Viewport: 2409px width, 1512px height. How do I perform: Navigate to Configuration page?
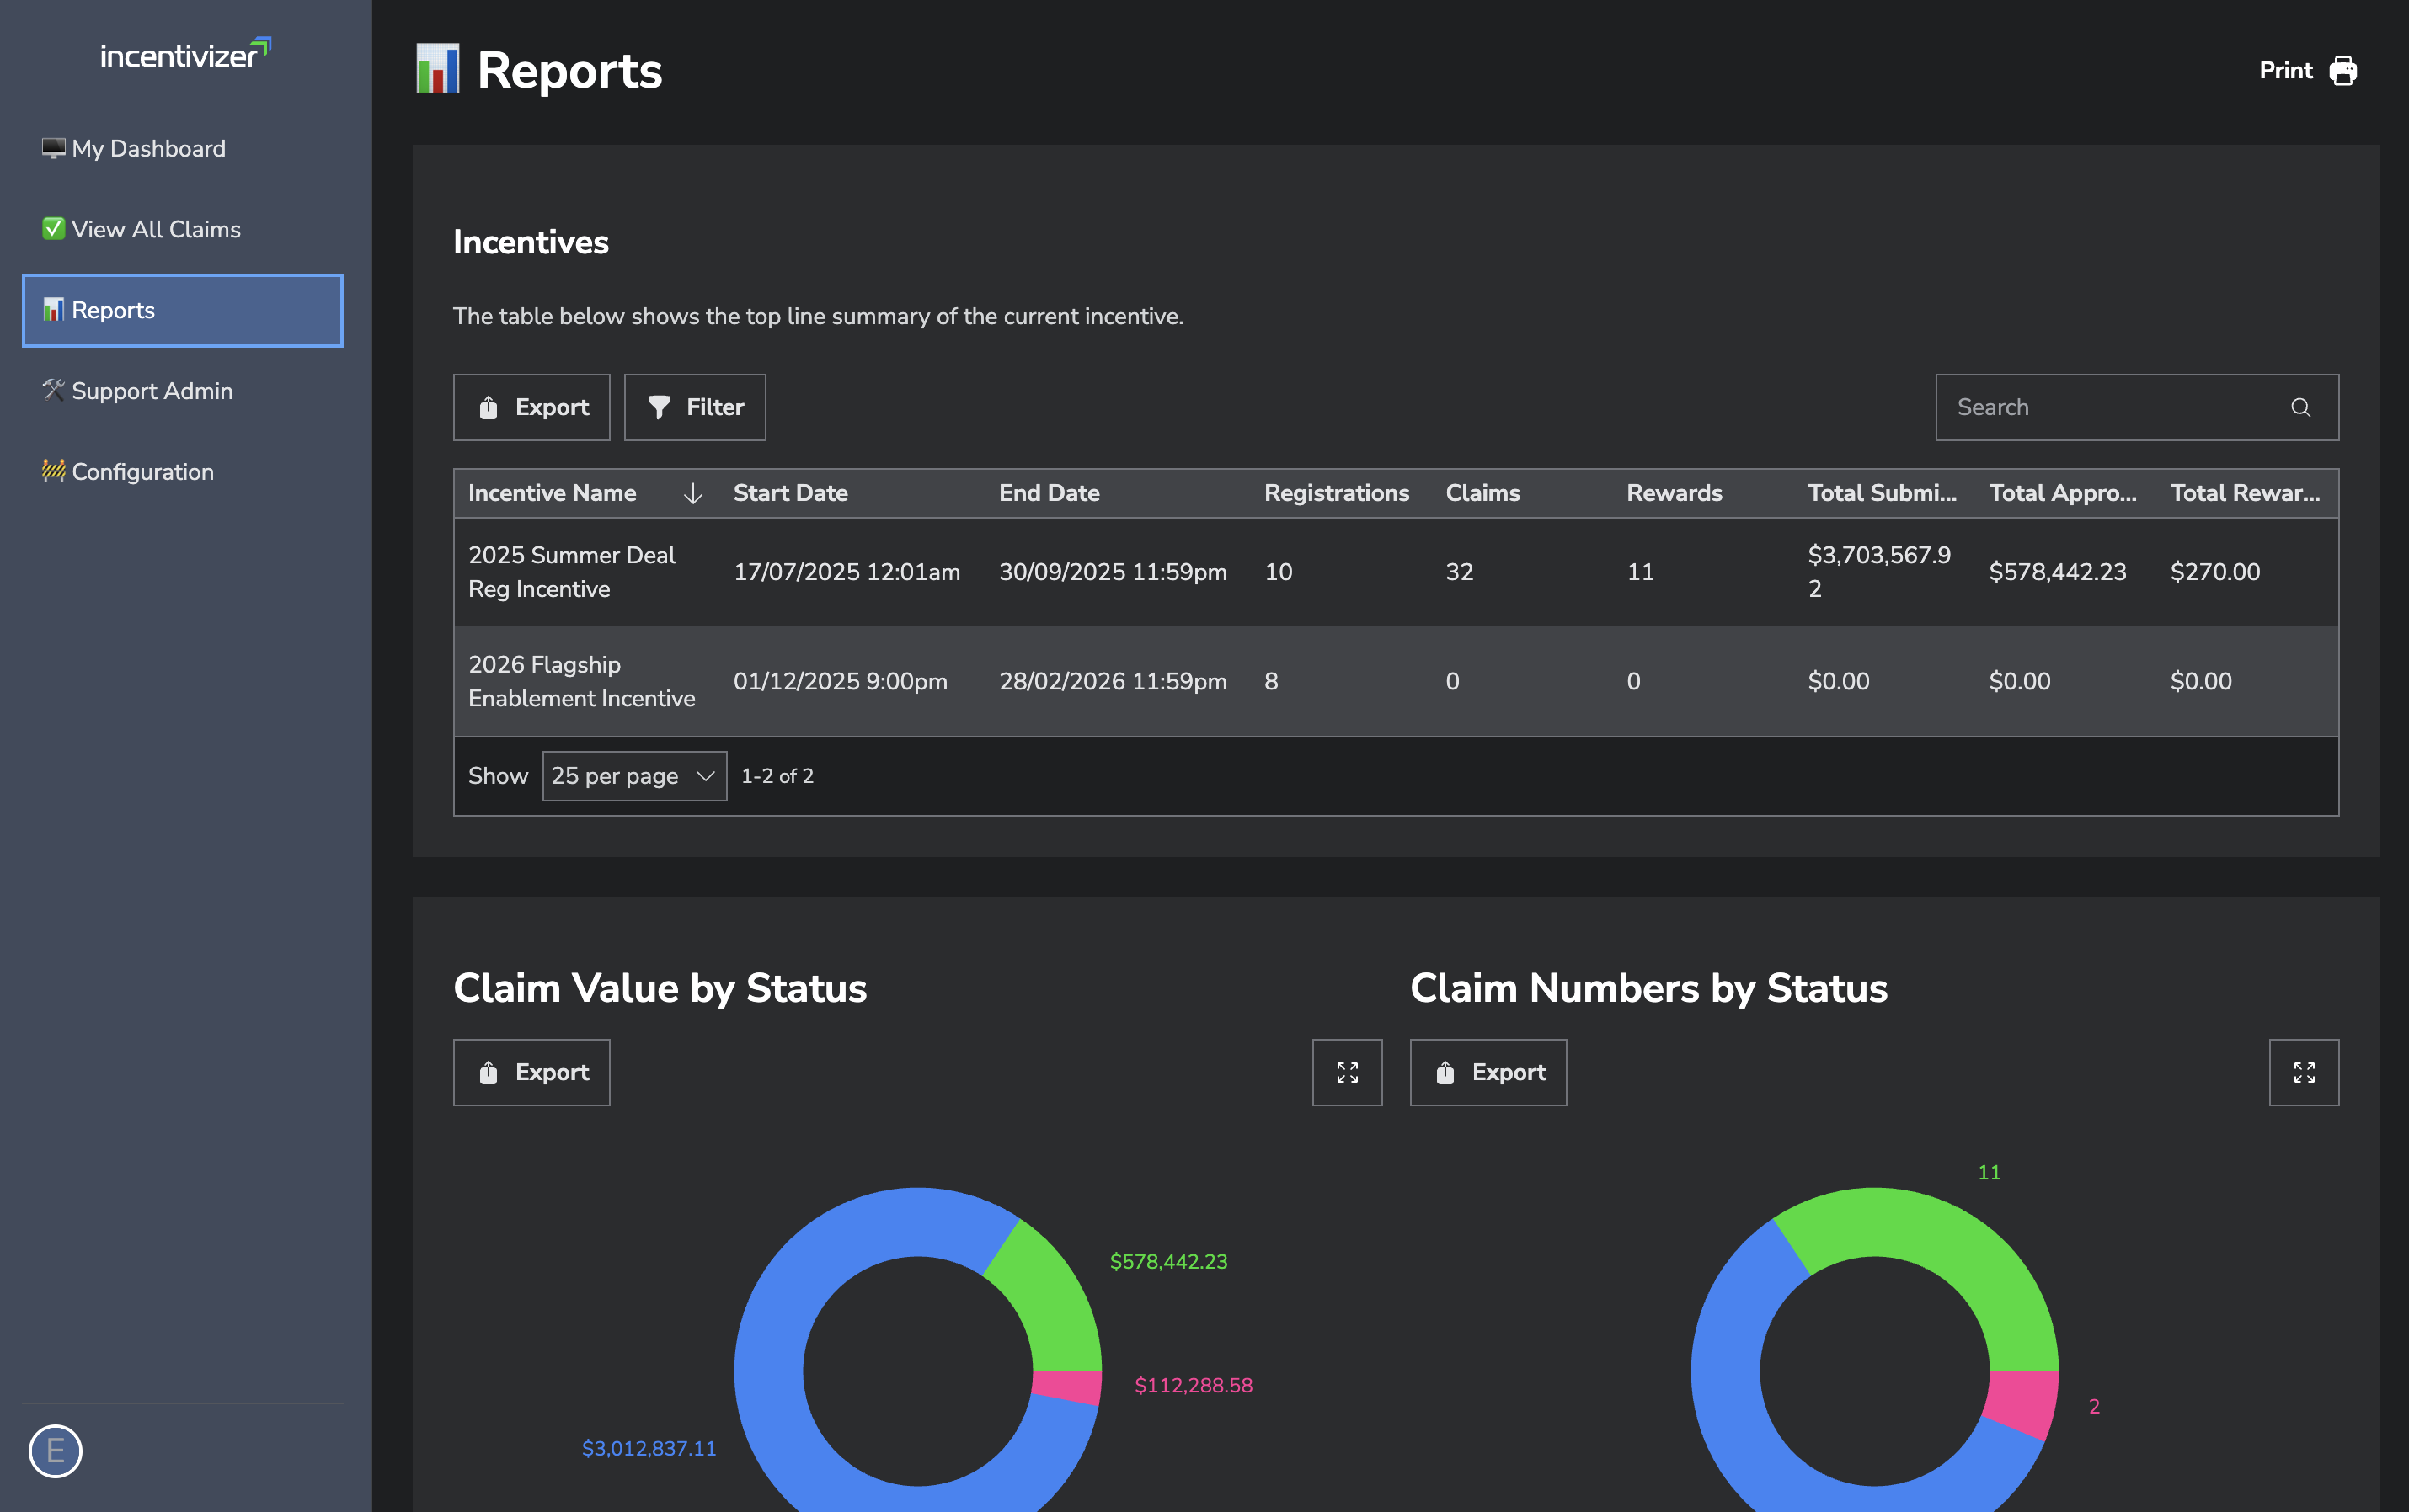pos(142,472)
